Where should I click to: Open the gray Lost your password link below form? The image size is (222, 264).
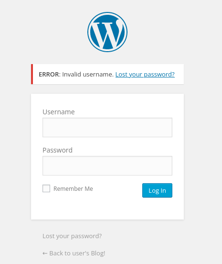[72, 236]
